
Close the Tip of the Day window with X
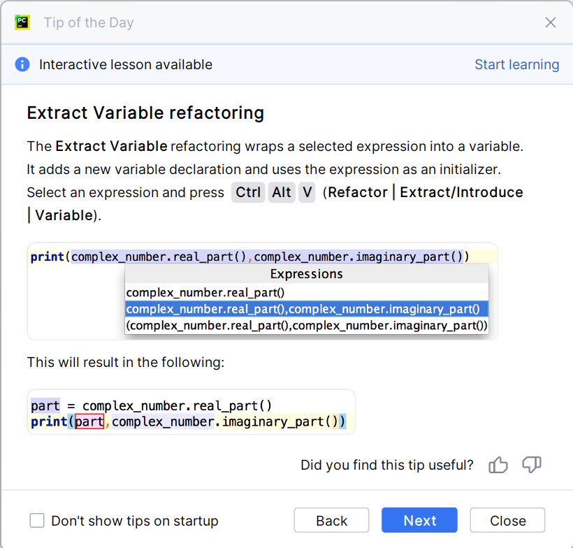(551, 22)
